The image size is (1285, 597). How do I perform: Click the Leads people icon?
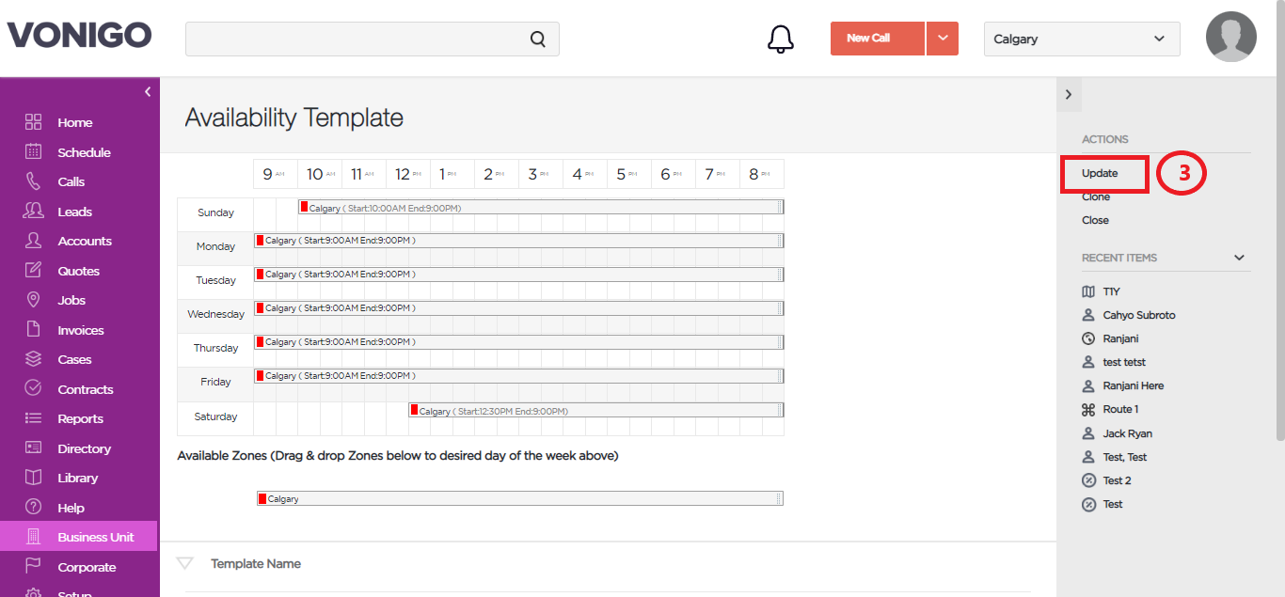coord(34,212)
